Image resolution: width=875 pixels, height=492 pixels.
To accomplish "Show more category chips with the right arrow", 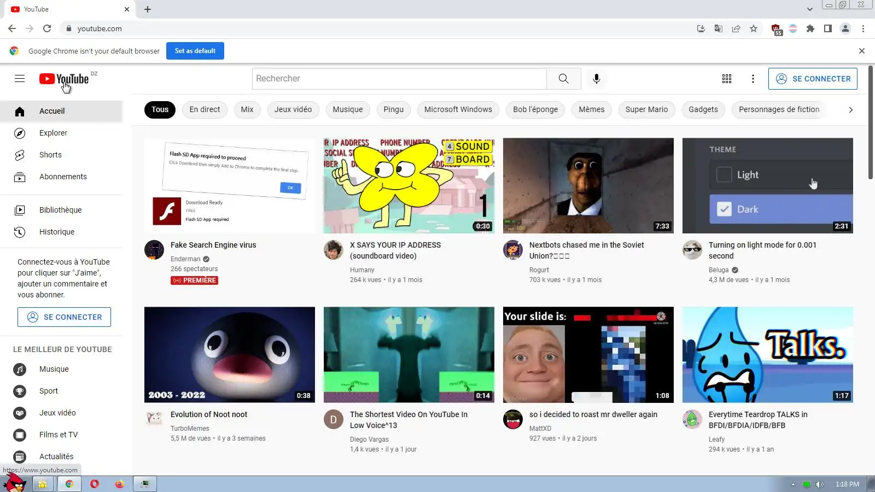I will 850,110.
